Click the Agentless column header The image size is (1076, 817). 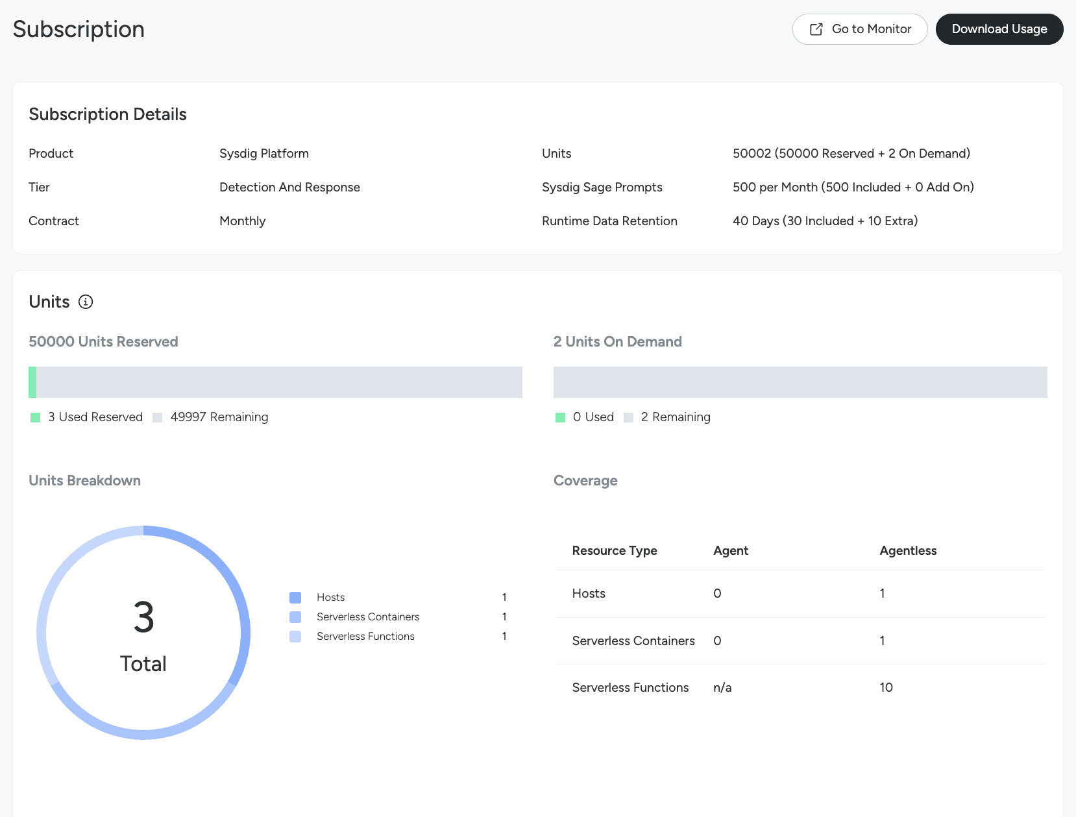908,550
